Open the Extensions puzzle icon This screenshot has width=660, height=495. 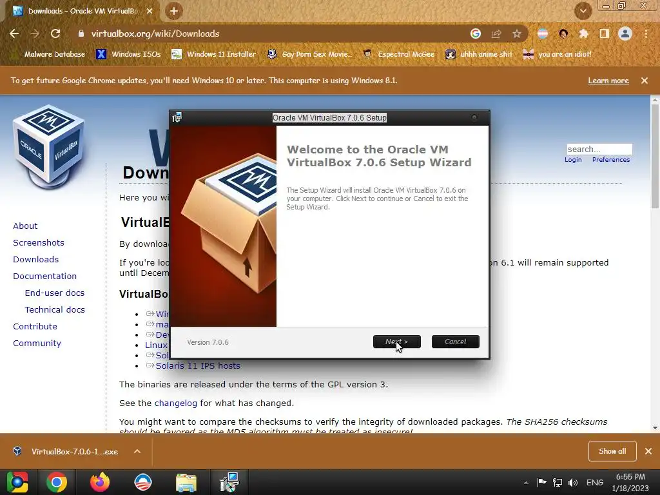point(584,34)
